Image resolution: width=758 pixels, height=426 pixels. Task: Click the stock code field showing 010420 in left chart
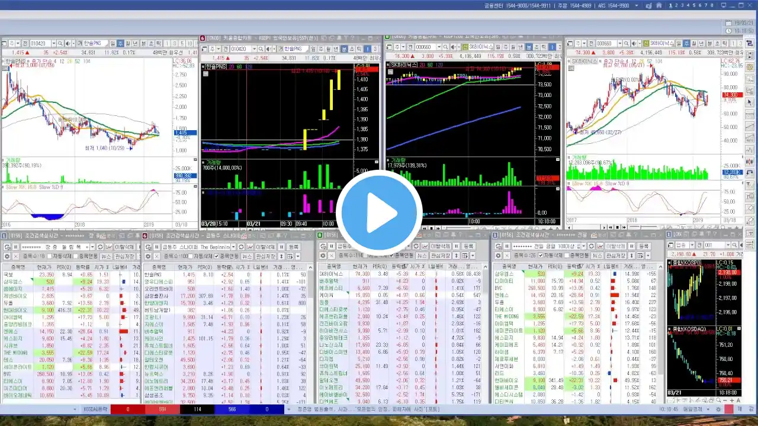point(40,43)
